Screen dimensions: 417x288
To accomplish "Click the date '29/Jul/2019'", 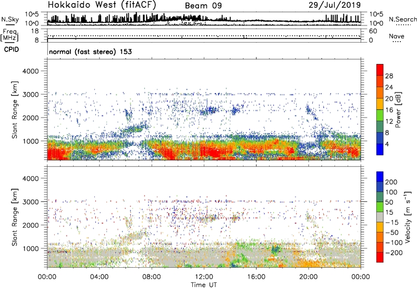I will [x=335, y=5].
